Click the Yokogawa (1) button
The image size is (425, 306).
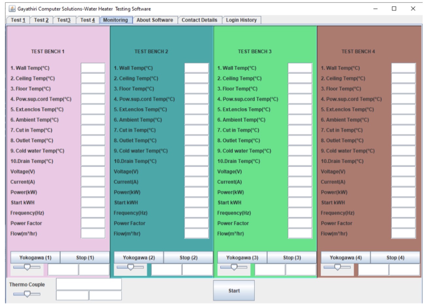click(x=35, y=258)
